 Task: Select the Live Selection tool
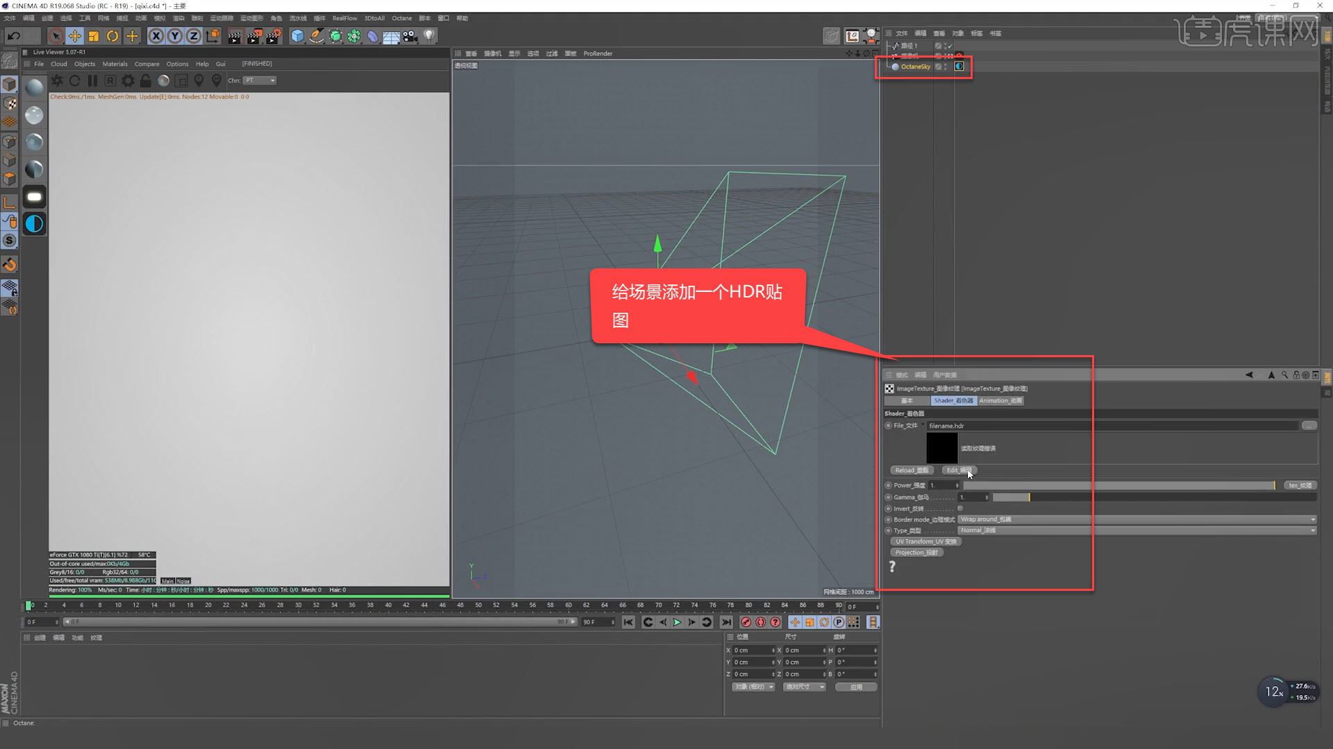(x=56, y=36)
